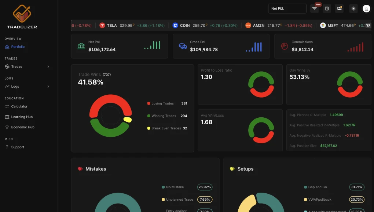The image size is (374, 212).
Task: Click the TSLA ticker symbol
Action: [x=112, y=26]
